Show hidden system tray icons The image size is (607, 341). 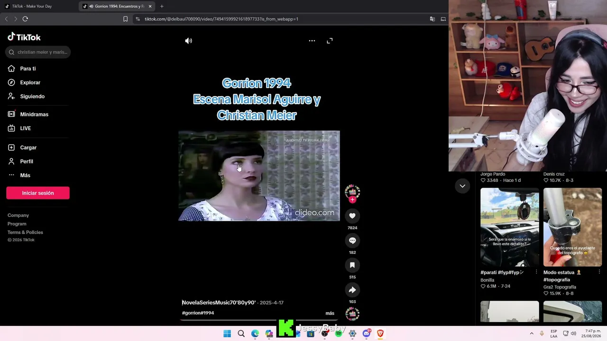(x=532, y=333)
